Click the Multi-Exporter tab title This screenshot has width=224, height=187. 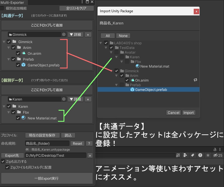click(x=13, y=2)
